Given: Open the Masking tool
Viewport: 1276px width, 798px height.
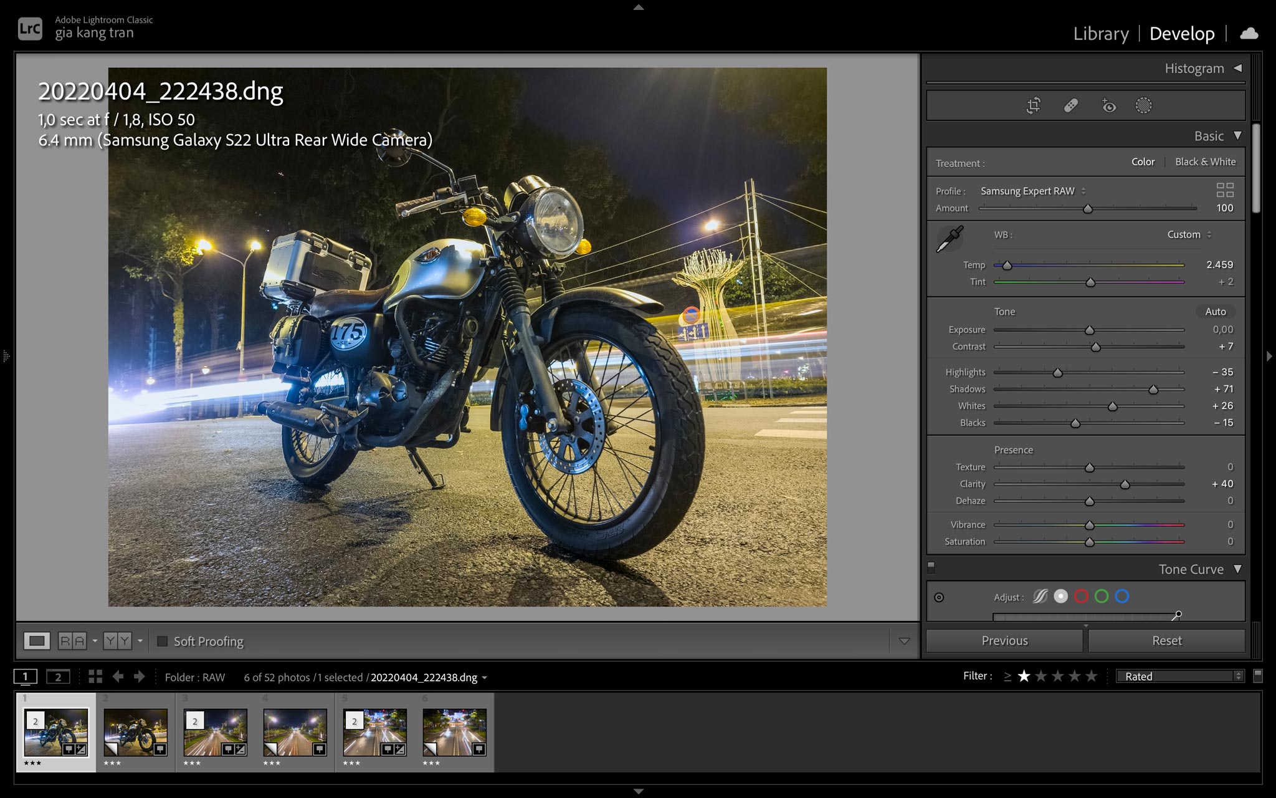Looking at the screenshot, I should [1144, 105].
